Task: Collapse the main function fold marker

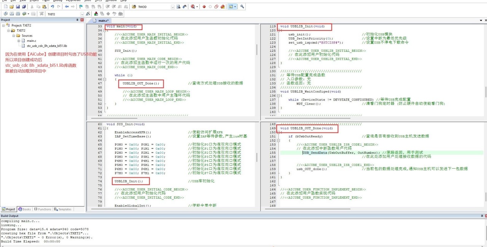Action: 105,30
